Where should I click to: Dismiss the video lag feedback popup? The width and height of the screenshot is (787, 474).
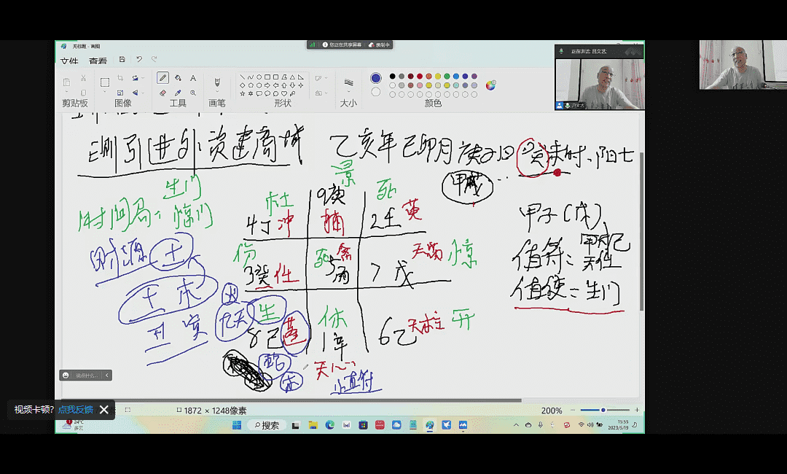pos(103,410)
